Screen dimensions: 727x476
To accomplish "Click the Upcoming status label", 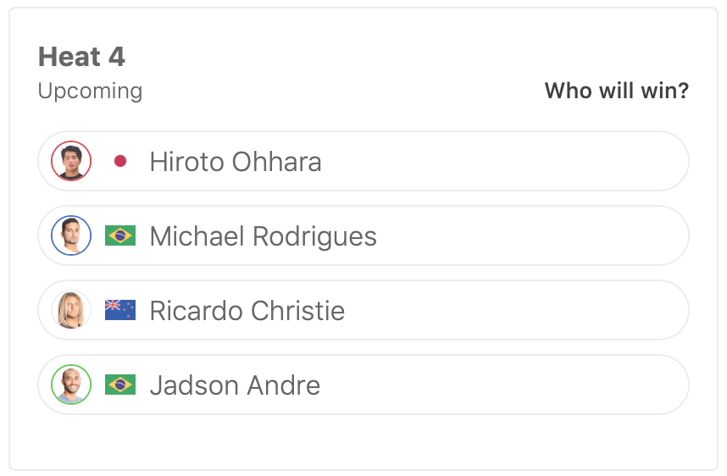I will click(x=90, y=91).
